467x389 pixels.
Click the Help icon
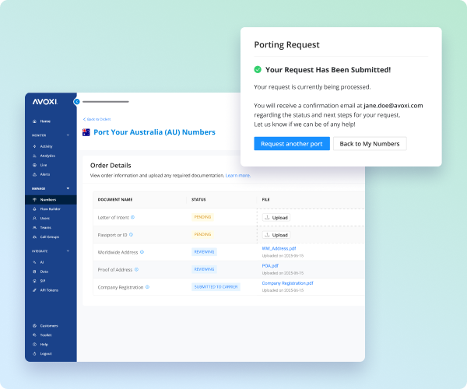coord(34,345)
